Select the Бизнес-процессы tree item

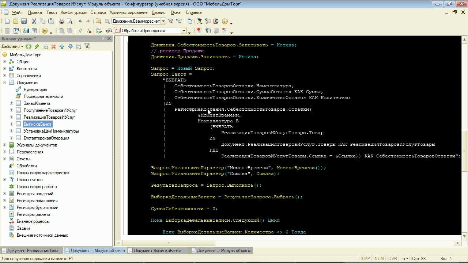[33, 221]
